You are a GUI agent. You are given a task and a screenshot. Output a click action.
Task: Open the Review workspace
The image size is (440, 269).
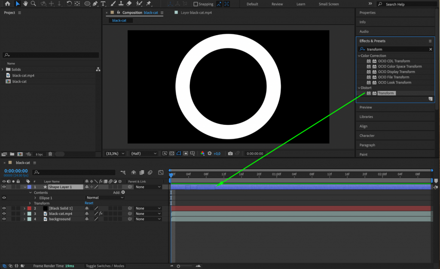coord(277,4)
